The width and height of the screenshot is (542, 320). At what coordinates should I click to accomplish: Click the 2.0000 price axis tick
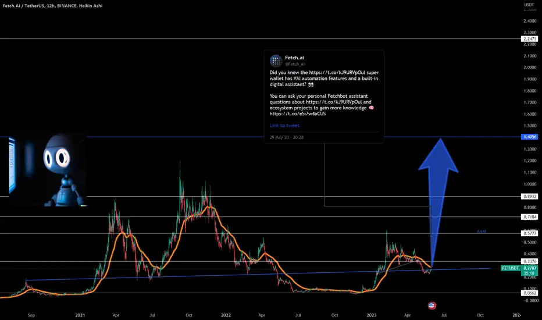(x=530, y=67)
